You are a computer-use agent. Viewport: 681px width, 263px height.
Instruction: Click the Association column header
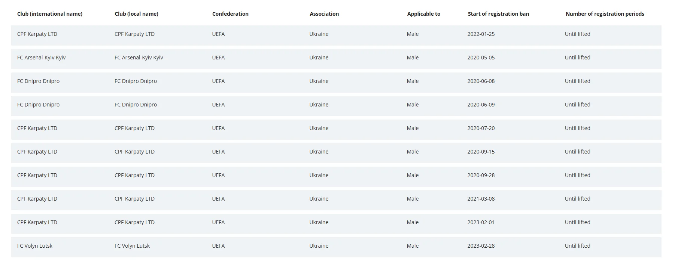(x=324, y=14)
